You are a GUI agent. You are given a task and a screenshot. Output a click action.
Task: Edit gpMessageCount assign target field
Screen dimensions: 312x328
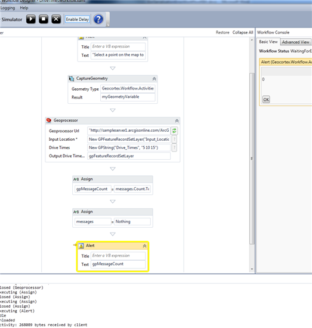pyautogui.click(x=92, y=189)
